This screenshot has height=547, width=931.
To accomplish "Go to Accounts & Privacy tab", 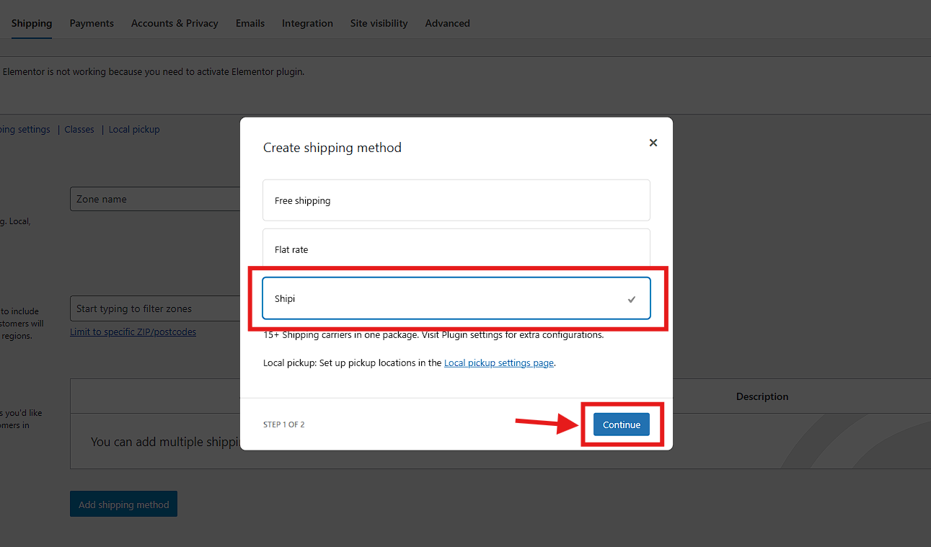I will click(175, 23).
